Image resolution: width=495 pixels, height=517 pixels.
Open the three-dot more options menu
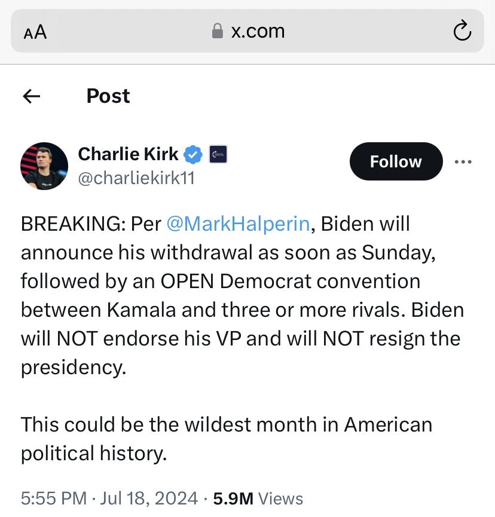(x=463, y=161)
